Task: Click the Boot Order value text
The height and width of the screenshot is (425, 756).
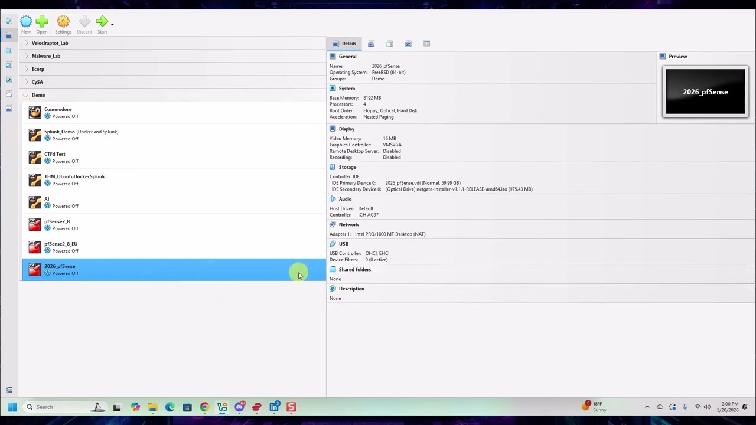Action: (x=390, y=110)
